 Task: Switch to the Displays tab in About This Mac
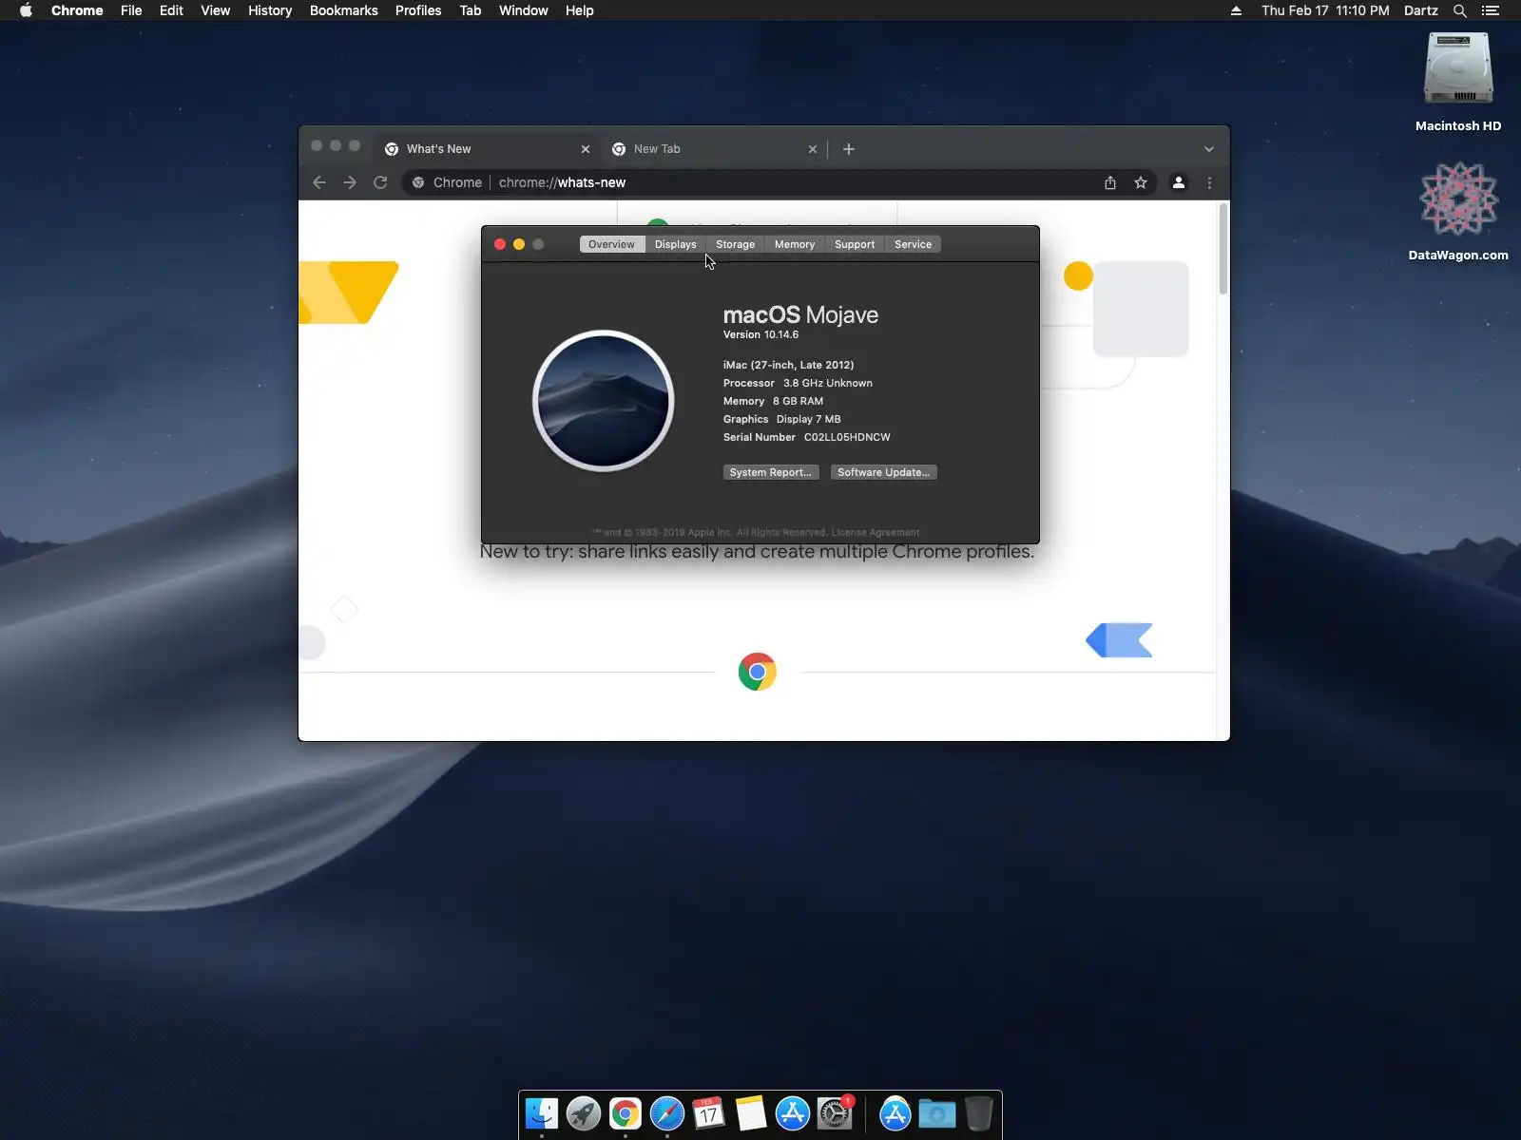click(x=676, y=244)
